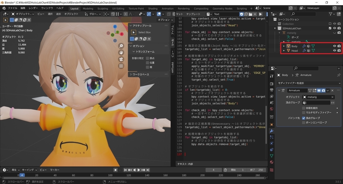
Task: Uncheck the SDHoloLabChan collection checkbox
Action: click(x=330, y=28)
